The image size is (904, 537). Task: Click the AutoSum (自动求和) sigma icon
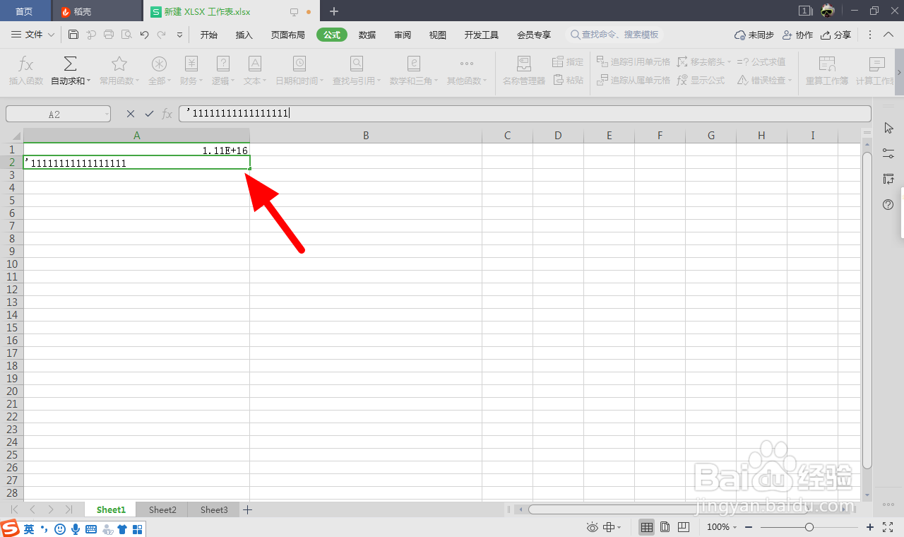[70, 64]
